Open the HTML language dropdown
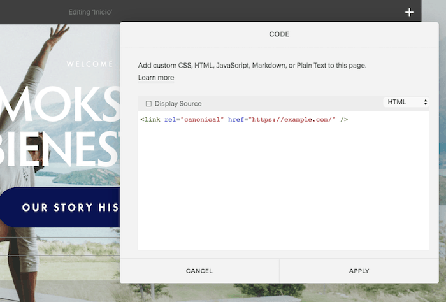The image size is (446, 302). (x=406, y=102)
